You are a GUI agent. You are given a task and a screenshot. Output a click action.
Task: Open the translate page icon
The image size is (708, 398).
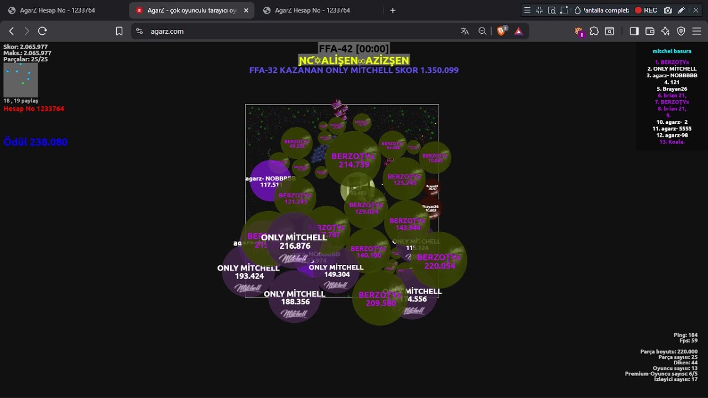click(x=465, y=32)
